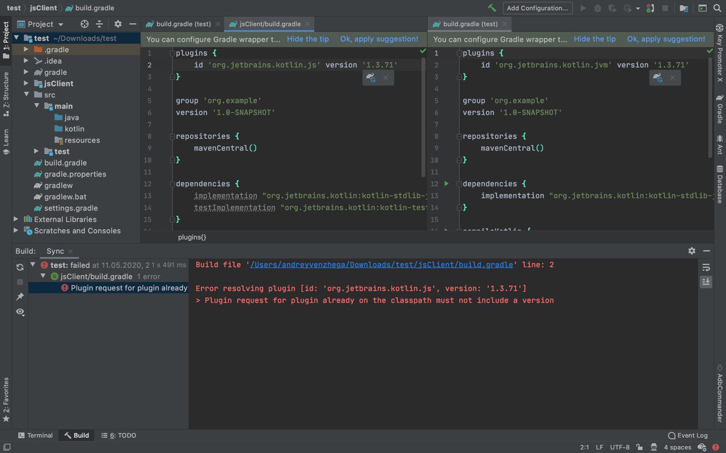Viewport: 726px width, 453px height.
Task: Open the jsClient/build.gradle file path link
Action: pyautogui.click(x=382, y=264)
